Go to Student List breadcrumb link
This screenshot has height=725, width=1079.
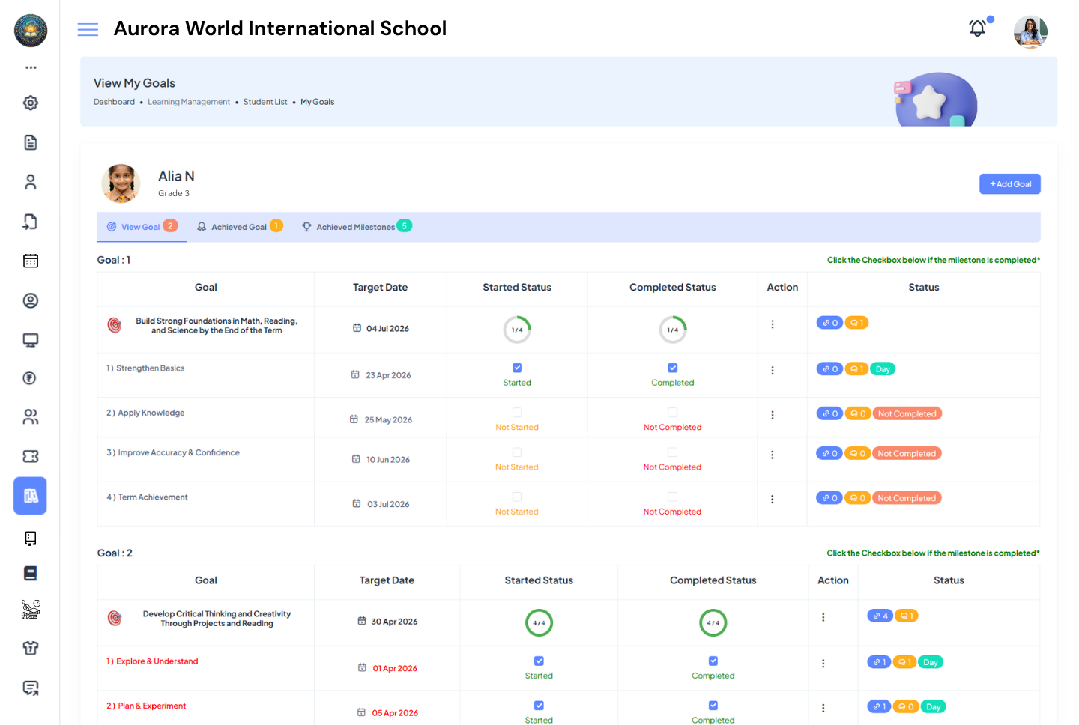point(265,102)
